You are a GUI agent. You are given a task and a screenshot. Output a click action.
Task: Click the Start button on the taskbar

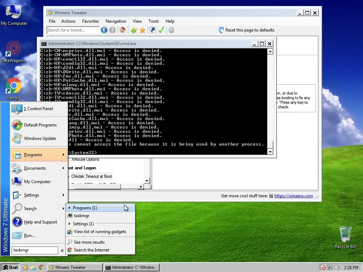pyautogui.click(x=10, y=267)
